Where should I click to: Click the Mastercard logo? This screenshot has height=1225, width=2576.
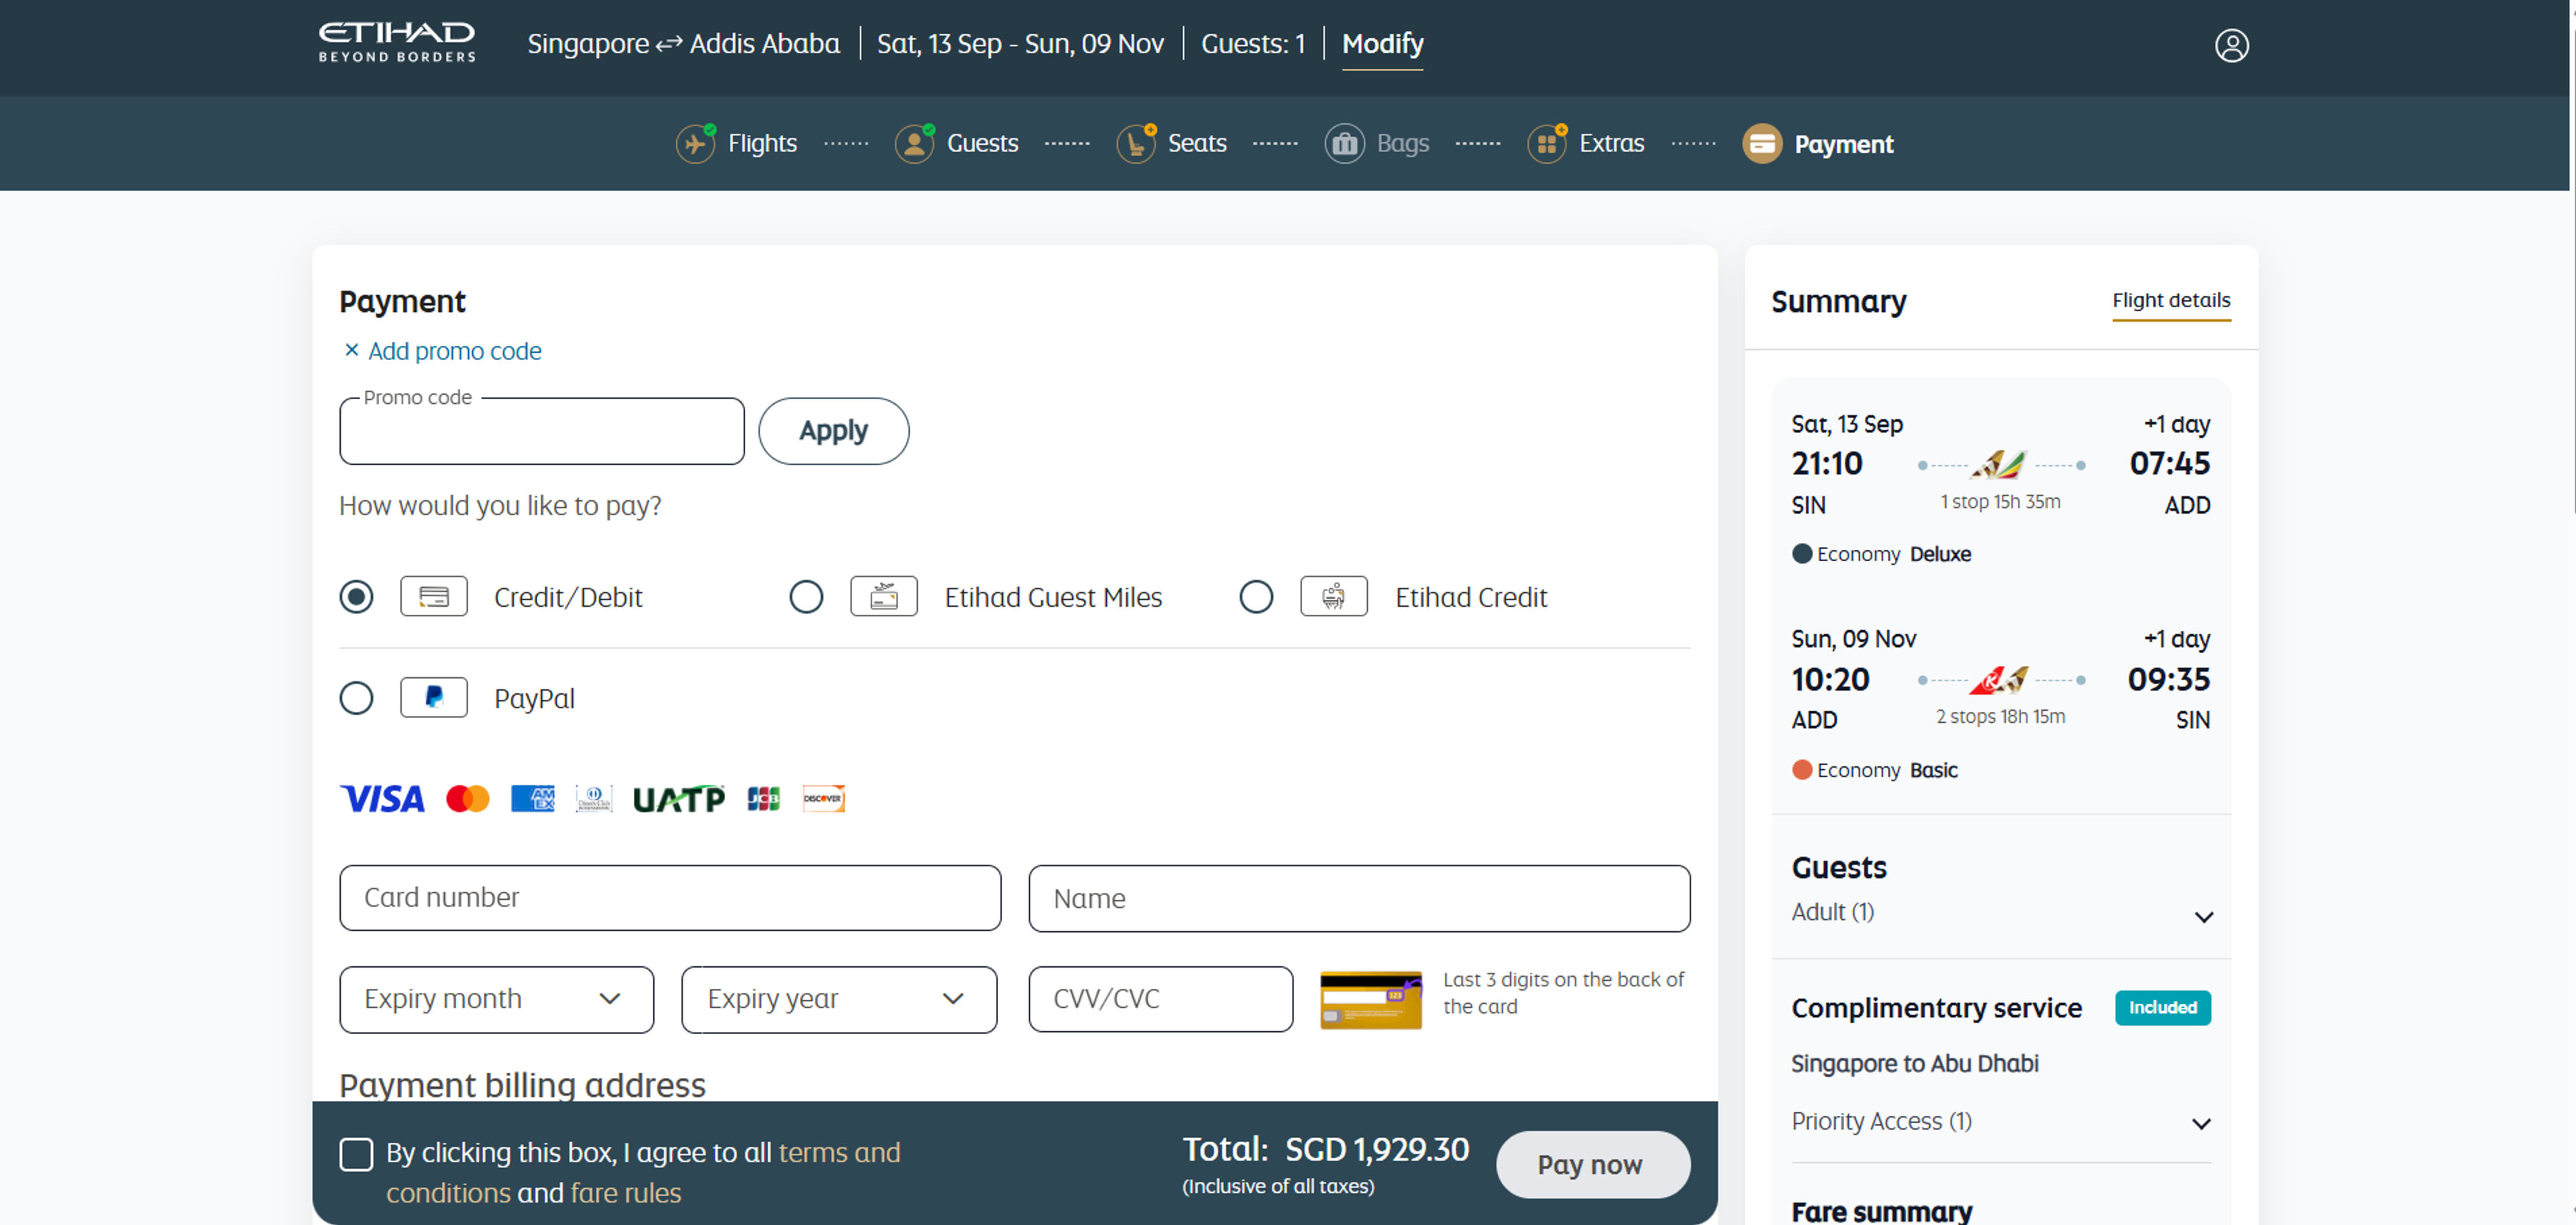click(x=468, y=799)
